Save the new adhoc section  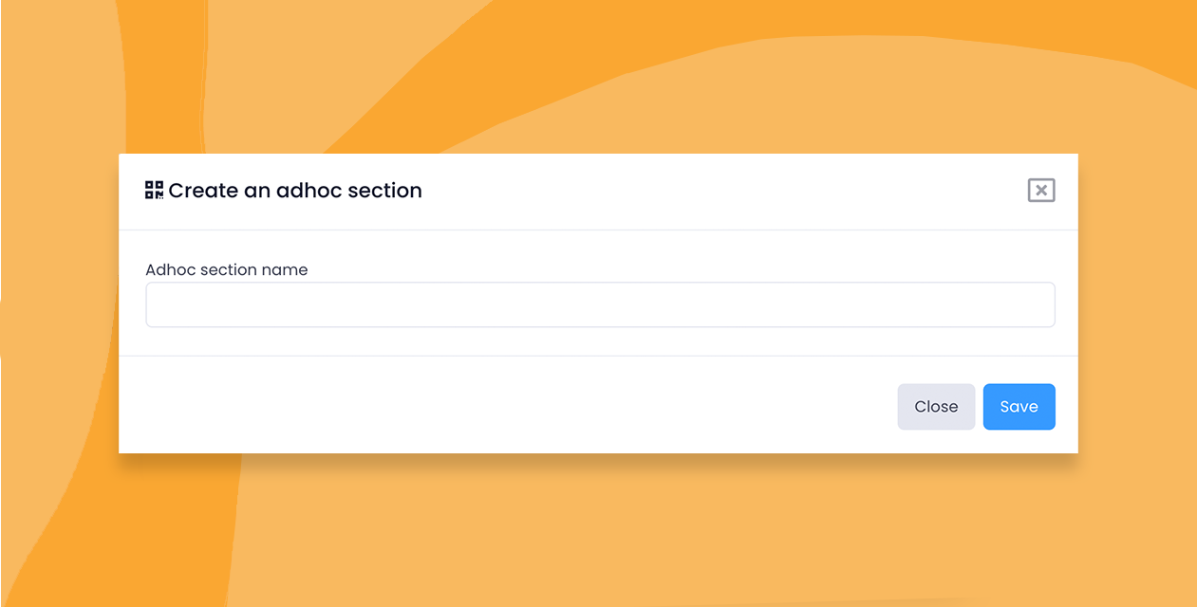(1019, 407)
